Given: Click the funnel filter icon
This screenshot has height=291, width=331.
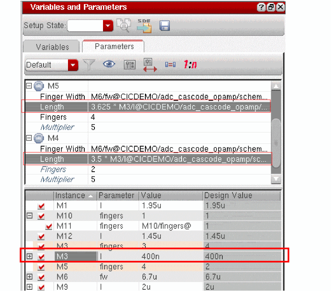Looking at the screenshot, I should 89,64.
